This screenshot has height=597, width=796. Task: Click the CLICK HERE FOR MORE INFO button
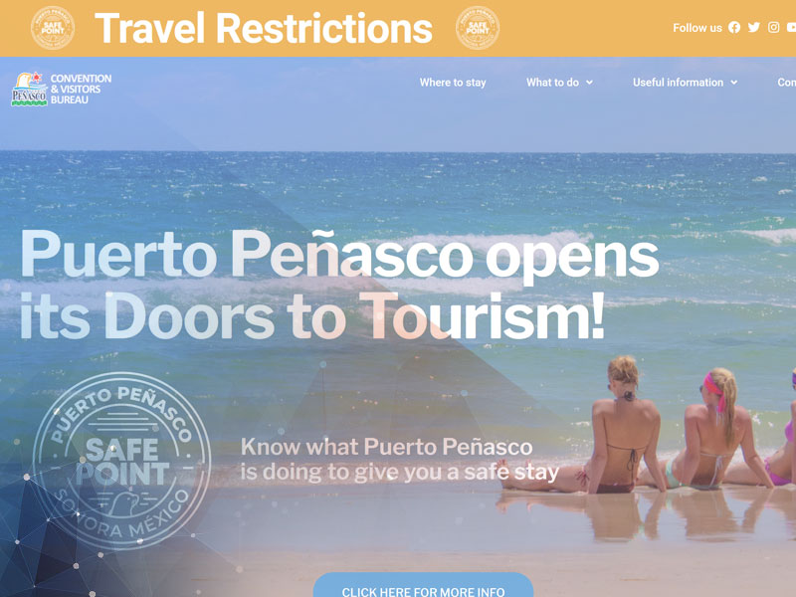coord(423,585)
